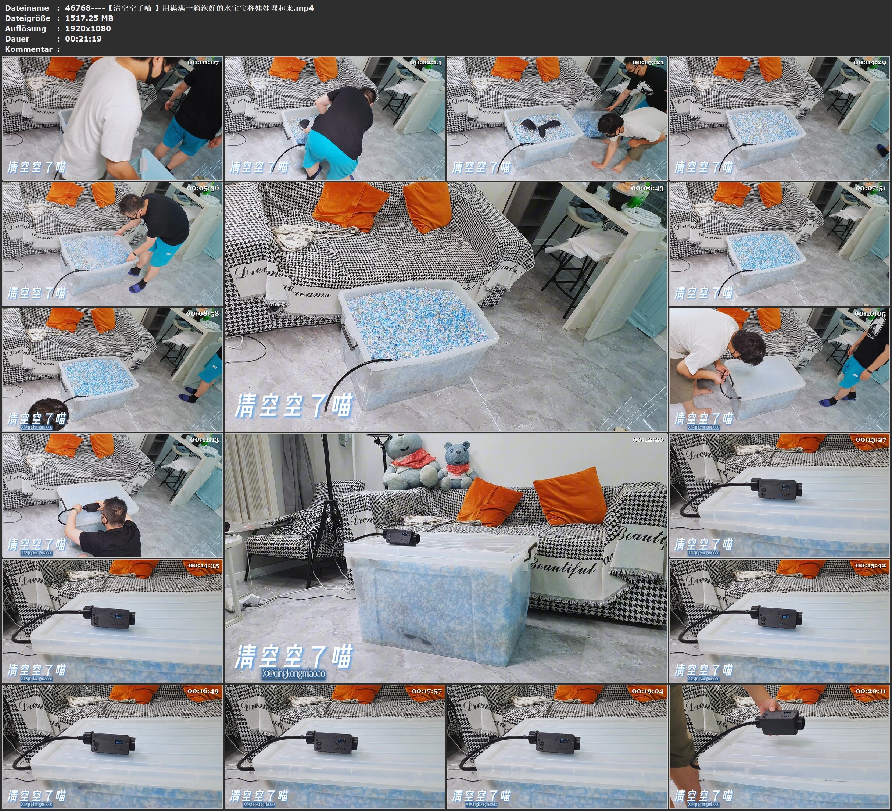892x811 pixels.
Task: Select the 00:13:27 close-up thumbnail
Action: (x=780, y=495)
